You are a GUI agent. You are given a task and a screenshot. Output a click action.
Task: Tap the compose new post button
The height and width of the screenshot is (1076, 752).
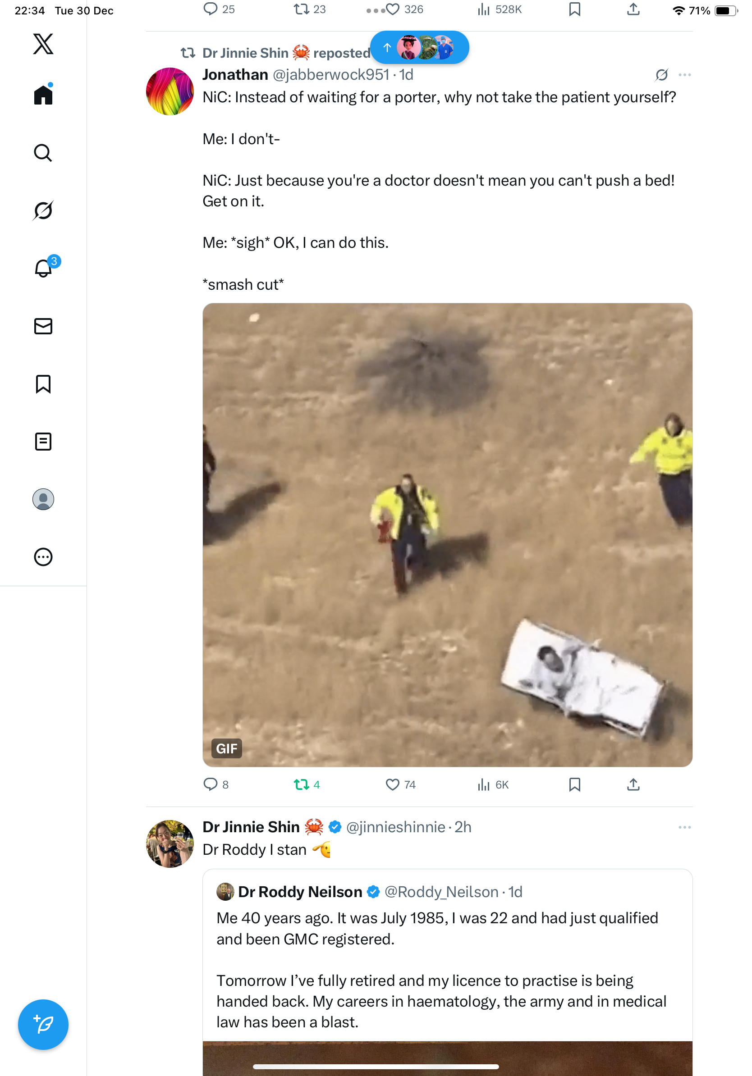(x=43, y=1025)
